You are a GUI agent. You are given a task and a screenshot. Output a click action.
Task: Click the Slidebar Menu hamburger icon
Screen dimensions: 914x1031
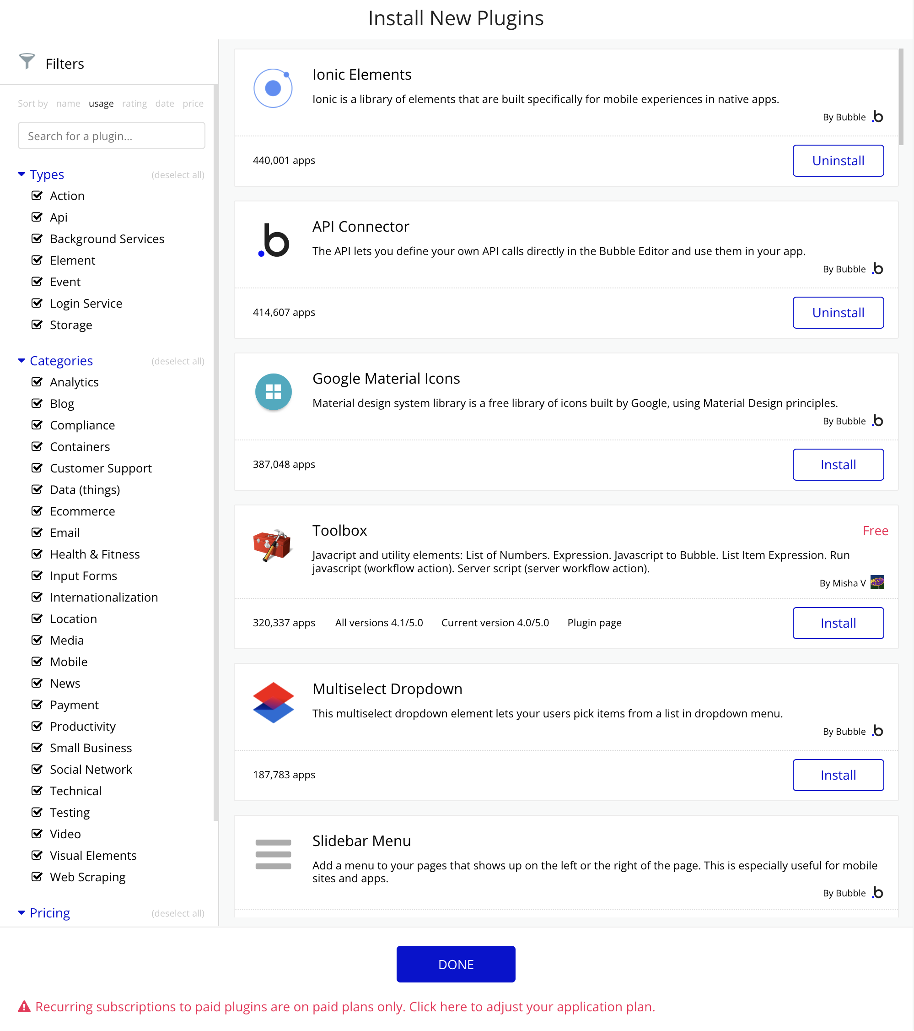click(x=273, y=854)
